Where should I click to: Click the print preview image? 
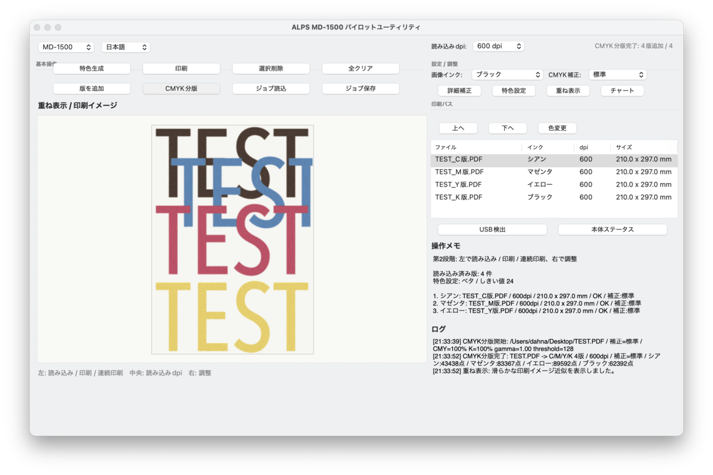pos(232,240)
